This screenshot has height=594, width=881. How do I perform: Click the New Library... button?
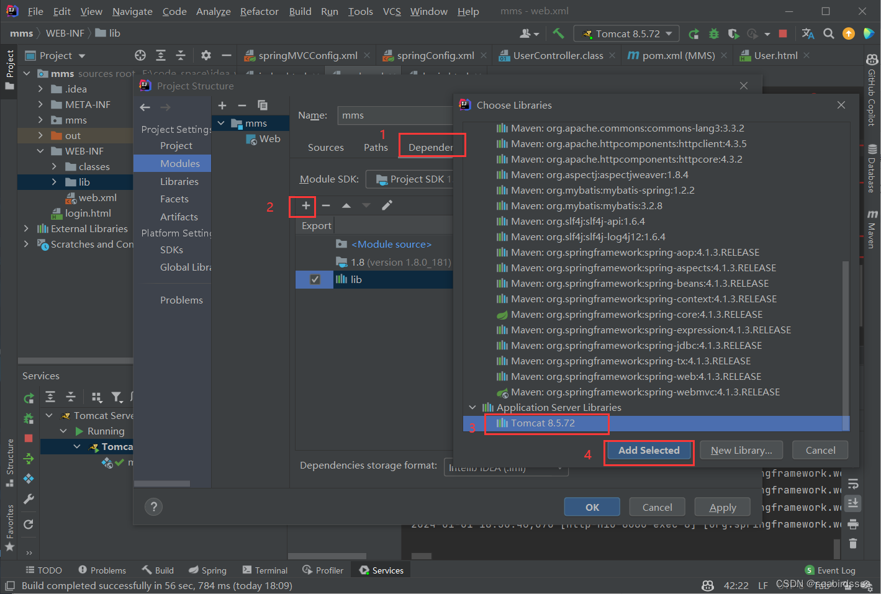pos(741,450)
